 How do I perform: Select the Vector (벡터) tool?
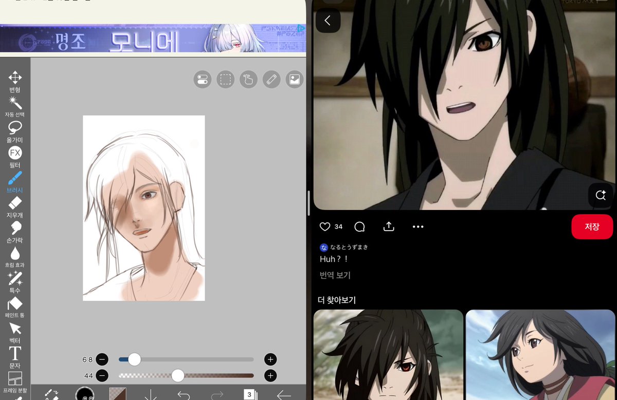pyautogui.click(x=15, y=333)
